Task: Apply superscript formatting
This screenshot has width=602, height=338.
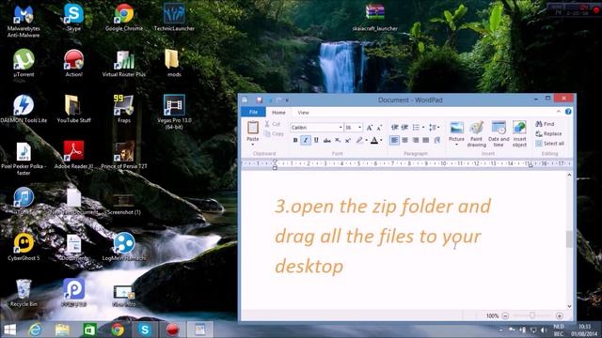Action: [x=348, y=140]
